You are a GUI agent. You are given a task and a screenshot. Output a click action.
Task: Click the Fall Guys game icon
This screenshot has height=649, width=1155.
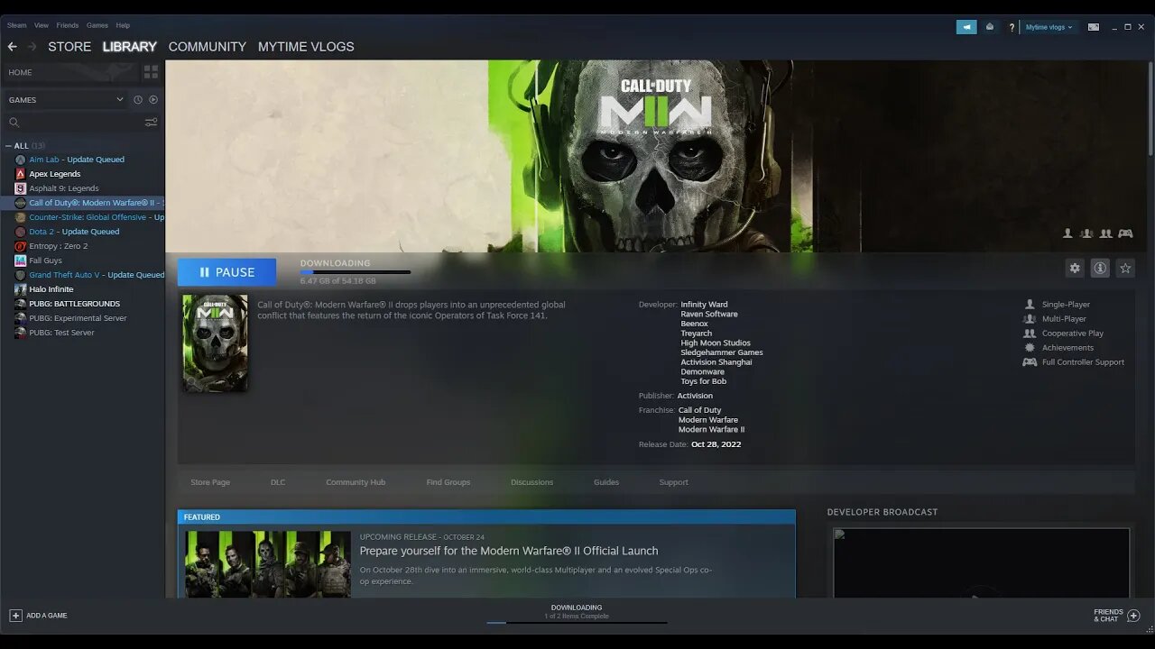(21, 261)
